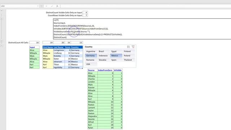Click the IndexFromZero column header
Image resolution: width=231 pixels, height=130 pixels.
105,70
